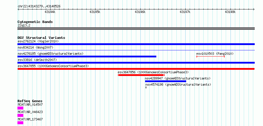Click the blue nsv4276185 variant bar
This screenshot has height=126, width=263.
coord(87,57)
